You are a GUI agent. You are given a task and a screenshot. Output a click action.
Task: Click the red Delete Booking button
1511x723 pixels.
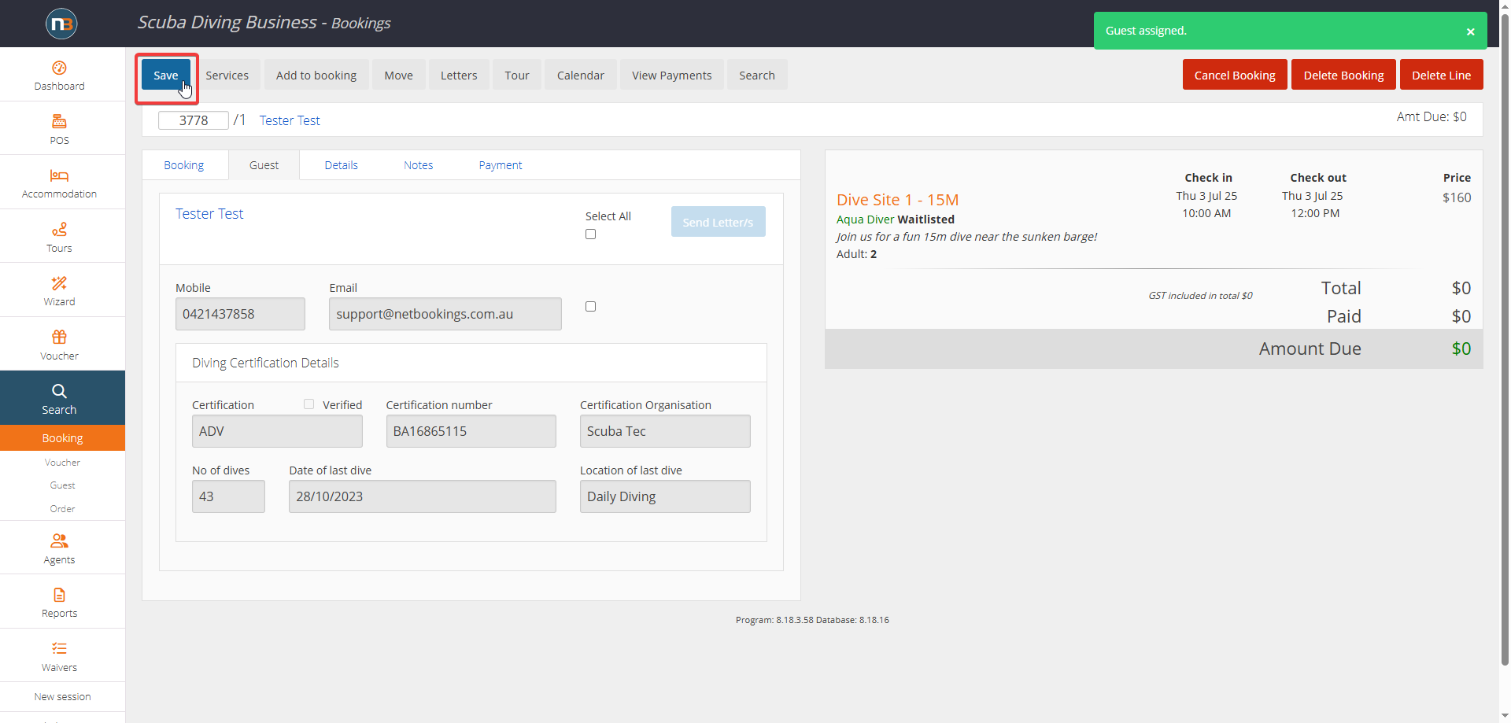[x=1343, y=75]
